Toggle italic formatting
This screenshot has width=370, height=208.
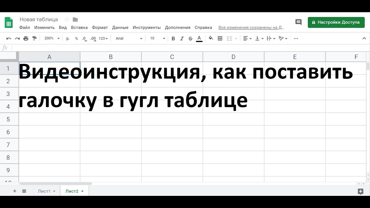(182, 38)
